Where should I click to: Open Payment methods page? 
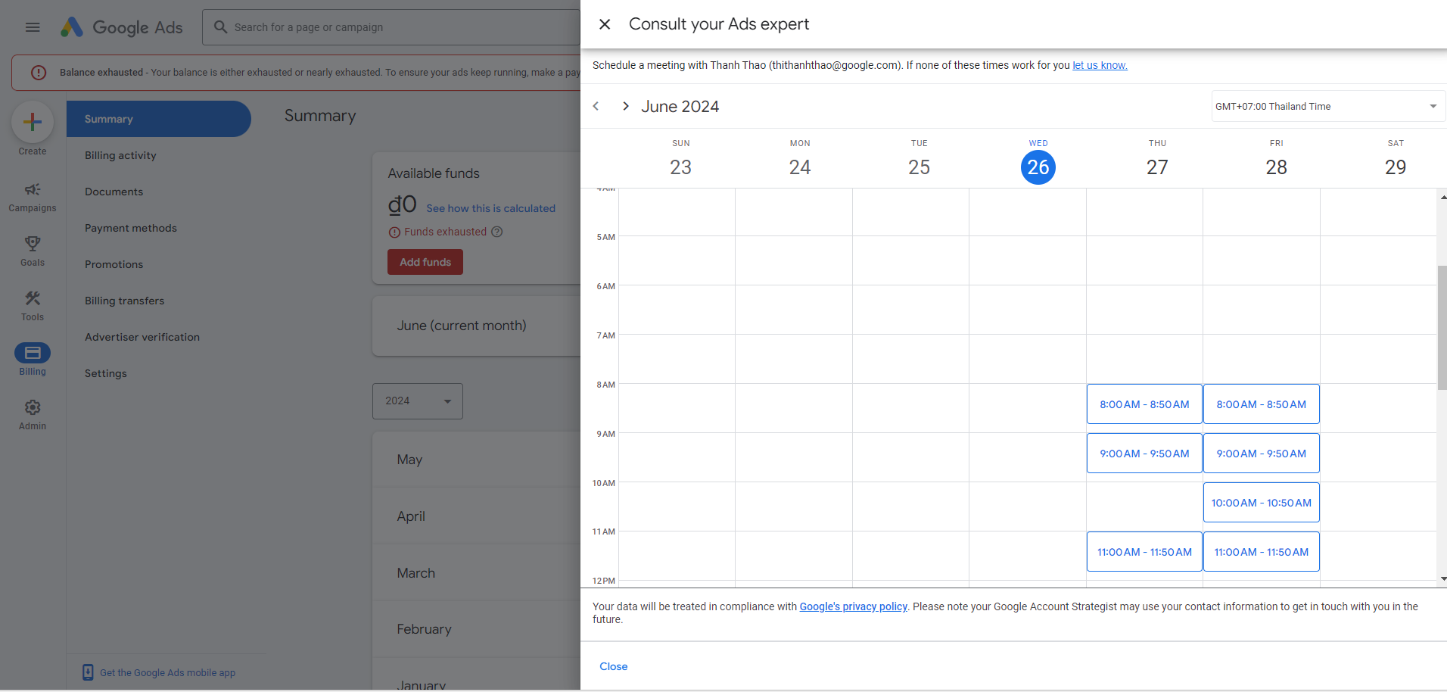[x=131, y=228]
